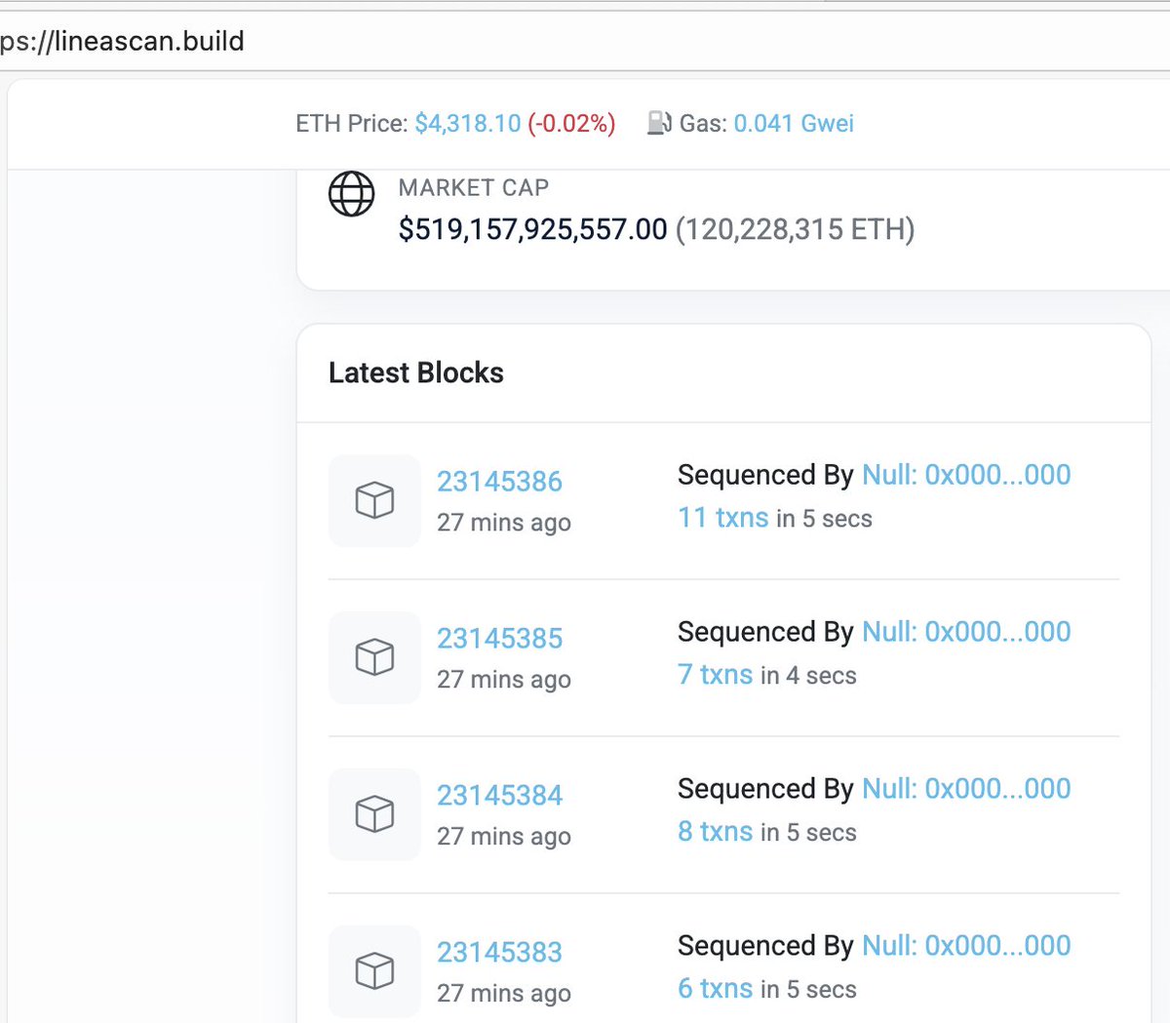View the 8 txns of block 23145384
The image size is (1170, 1023).
(x=715, y=832)
